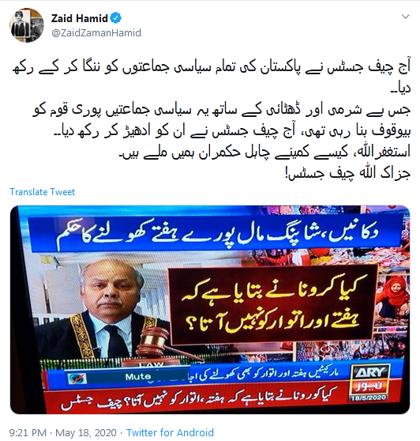The height and width of the screenshot is (441, 420).
Task: Click the wooden gavel in the image
Action: point(157,343)
